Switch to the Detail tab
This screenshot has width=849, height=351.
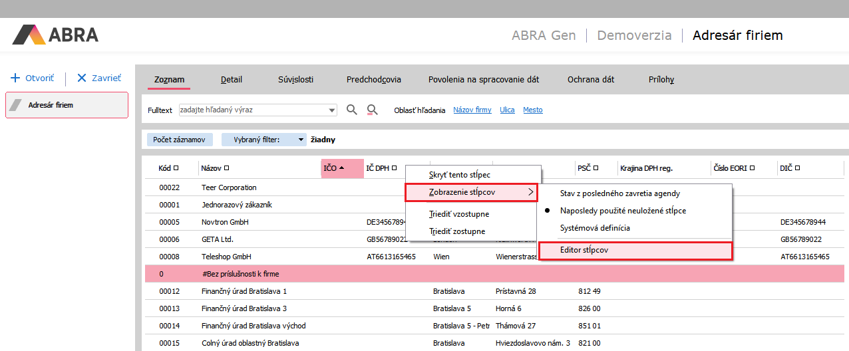(232, 80)
